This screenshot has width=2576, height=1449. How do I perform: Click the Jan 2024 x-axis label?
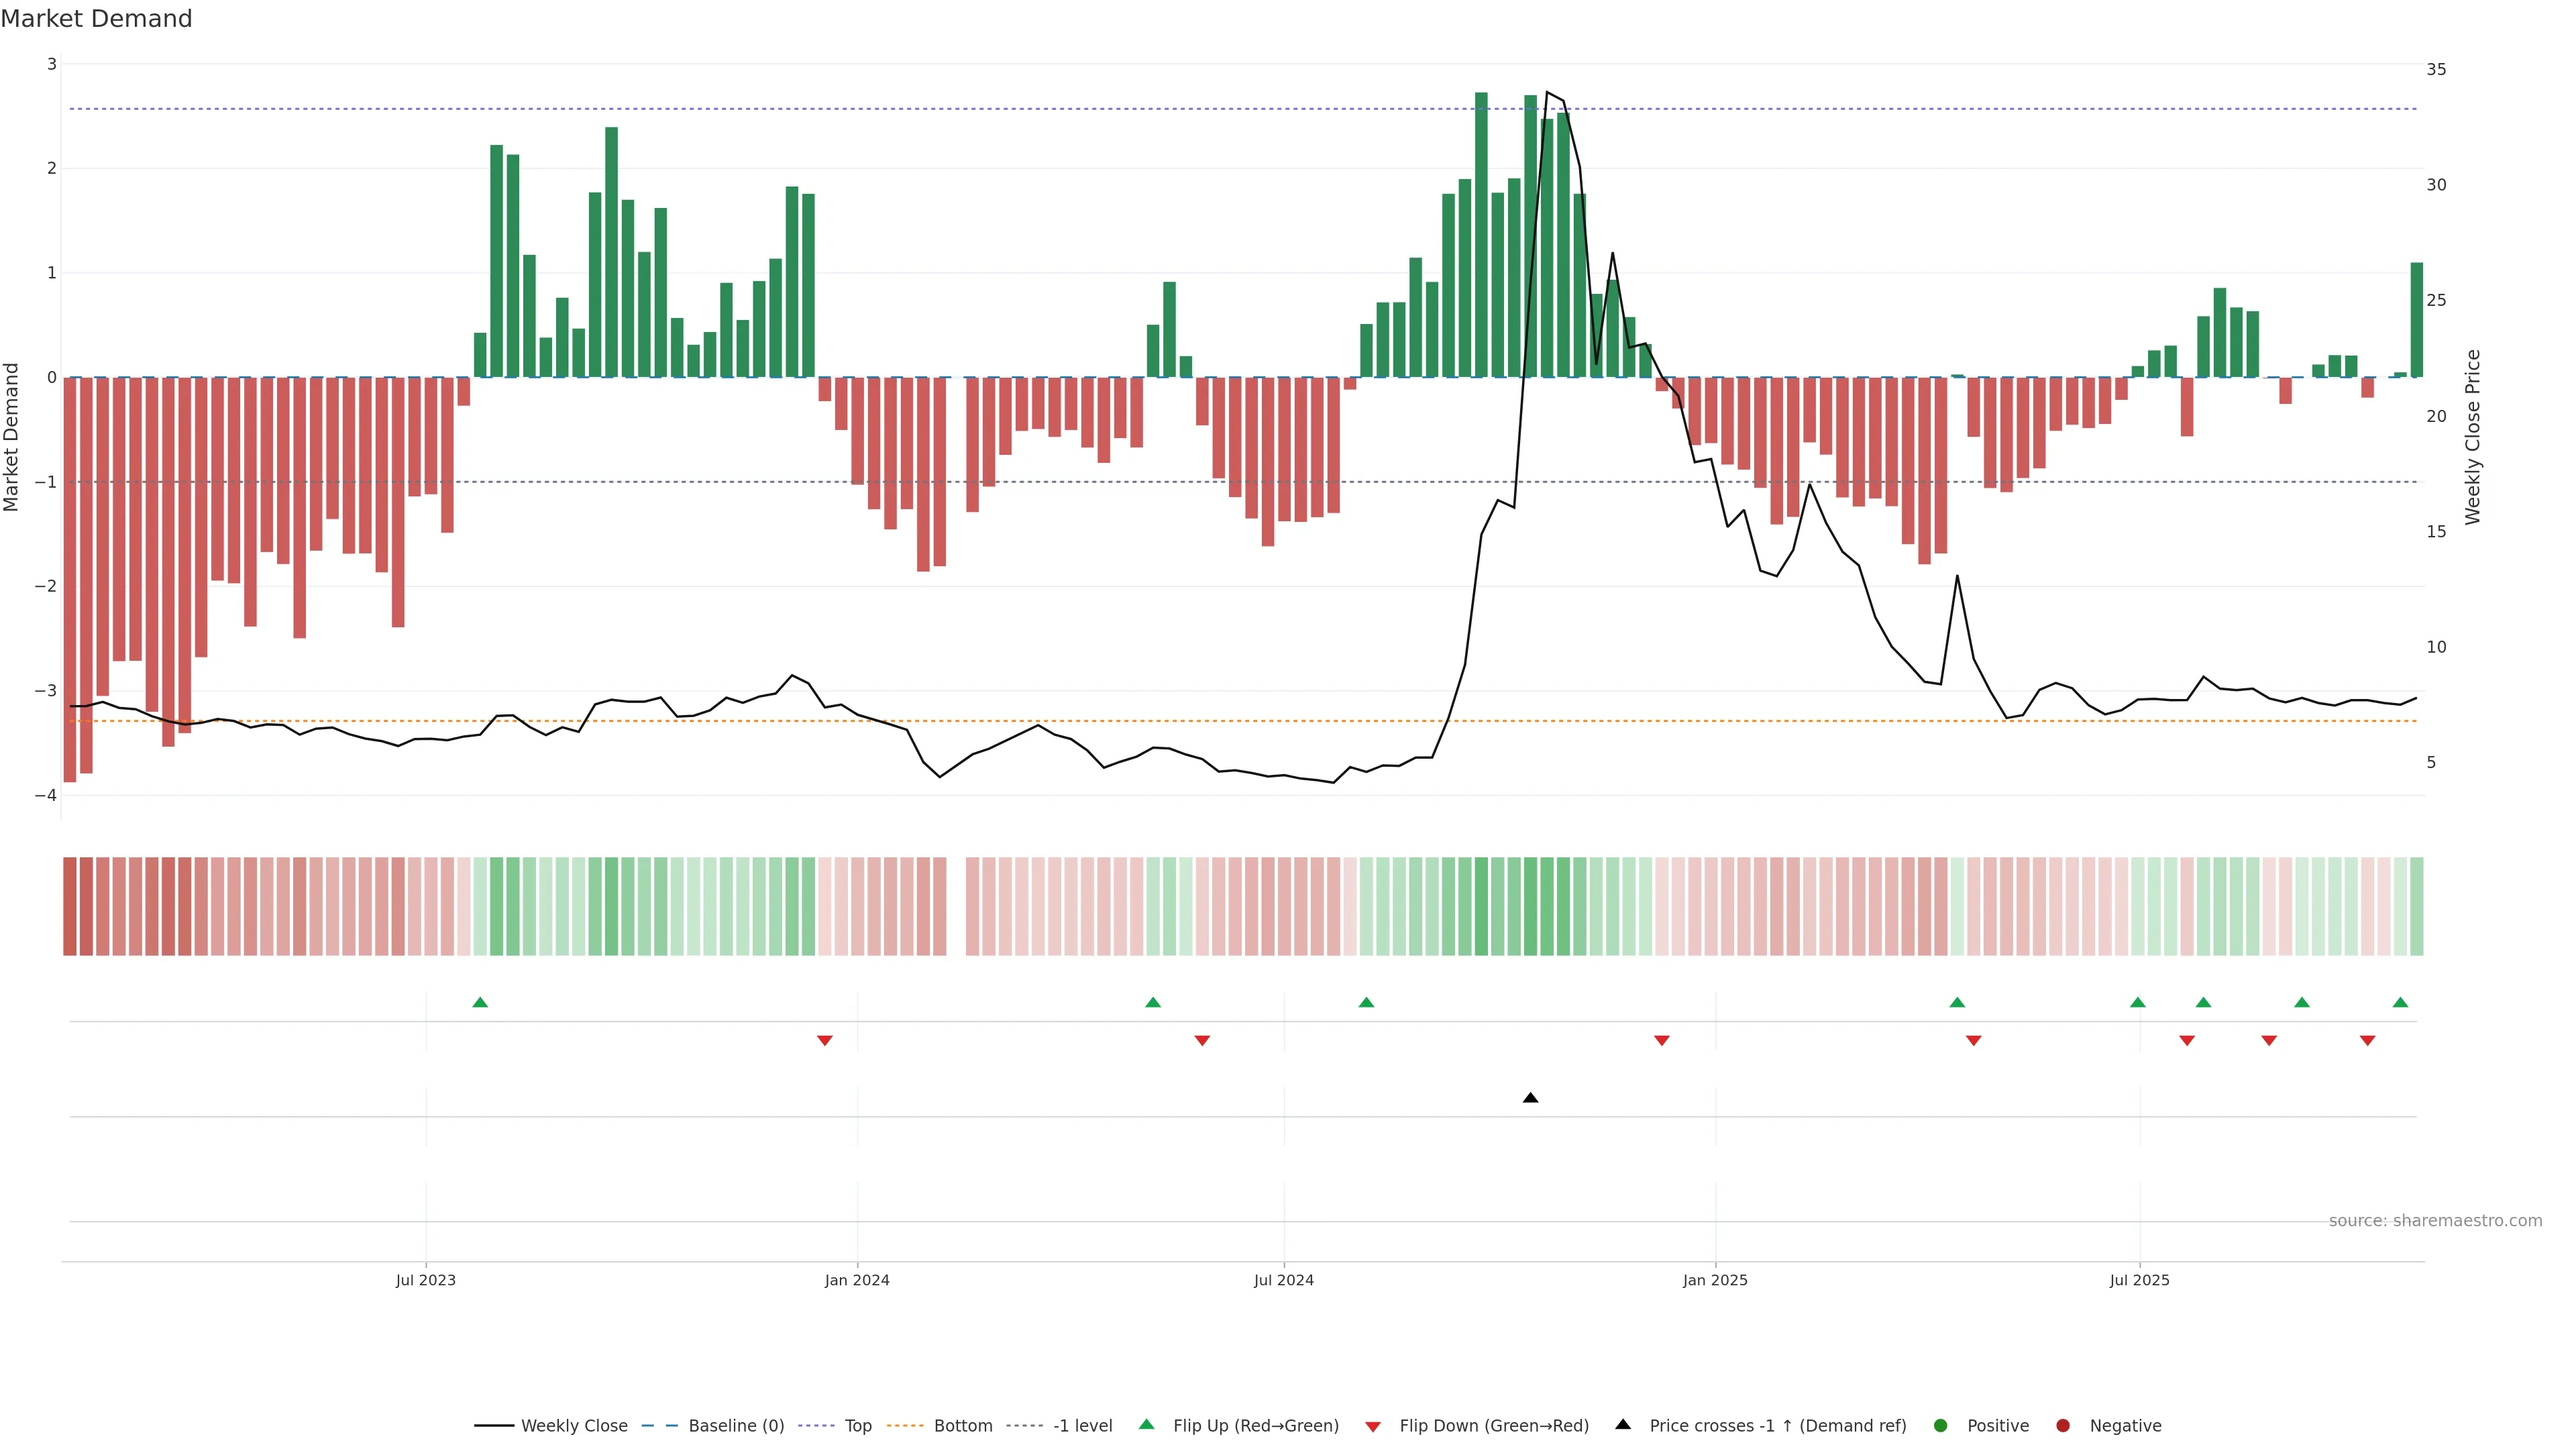coord(857,1280)
